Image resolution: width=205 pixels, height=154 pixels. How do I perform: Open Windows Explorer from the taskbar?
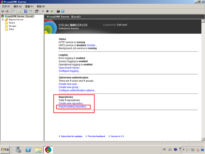(38, 150)
